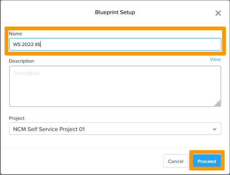
Task: Click the Description placeholder text
Action: 27,73
